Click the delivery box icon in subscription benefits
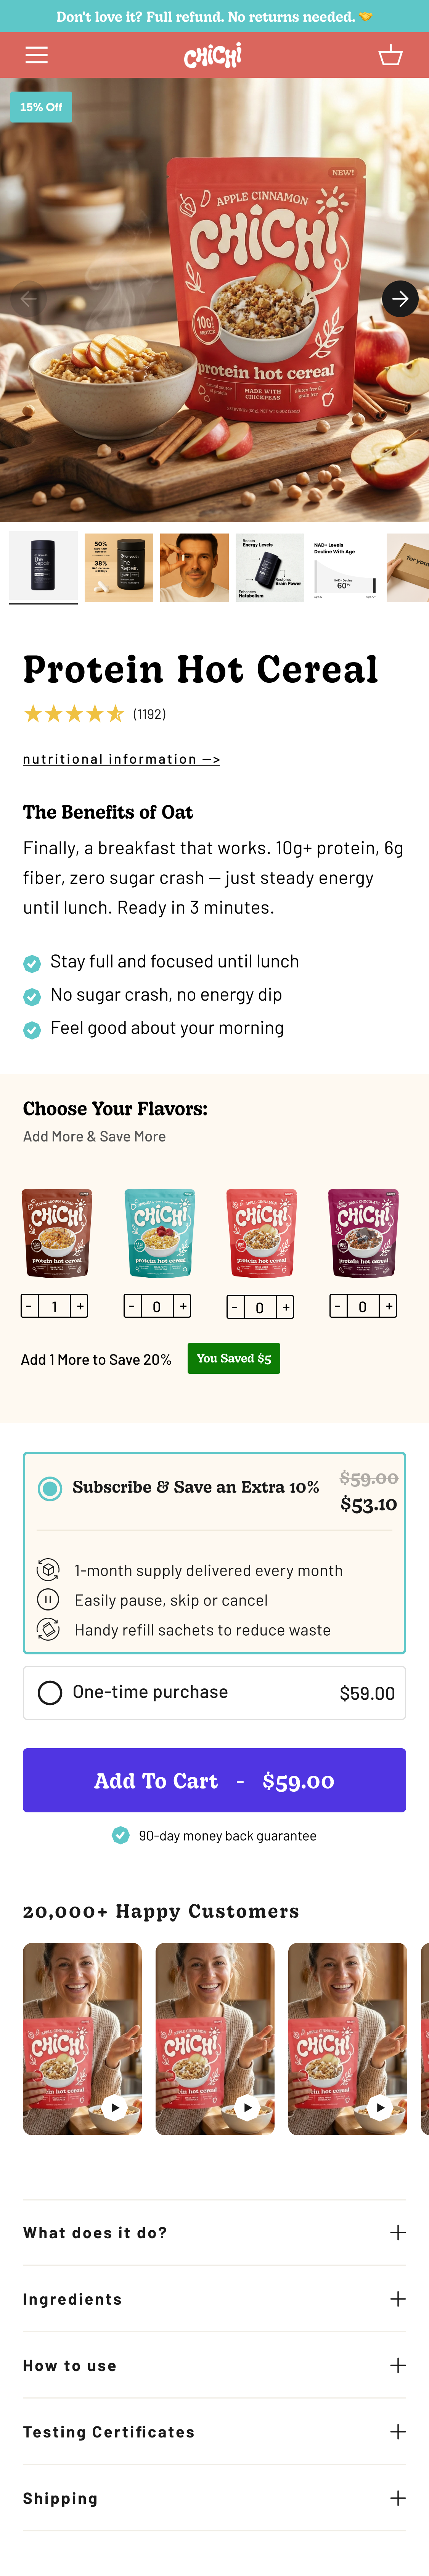Viewport: 429px width, 2576px height. 48,1570
